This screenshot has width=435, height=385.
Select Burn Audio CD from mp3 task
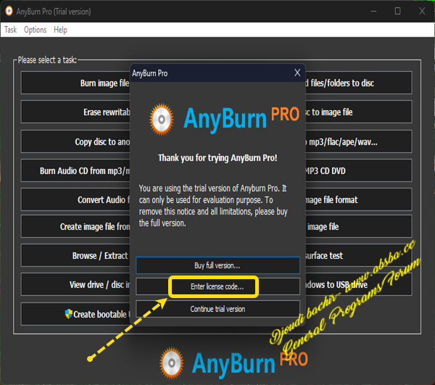pyautogui.click(x=75, y=170)
